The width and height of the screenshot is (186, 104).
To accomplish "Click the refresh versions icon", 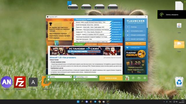I will coord(133,78).
